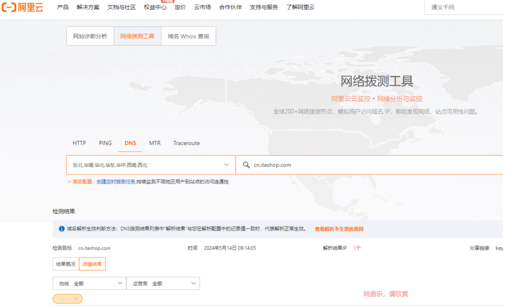Image resolution: width=519 pixels, height=306 pixels.
Task: Click the 网络分析与监控 link
Action: point(399,98)
